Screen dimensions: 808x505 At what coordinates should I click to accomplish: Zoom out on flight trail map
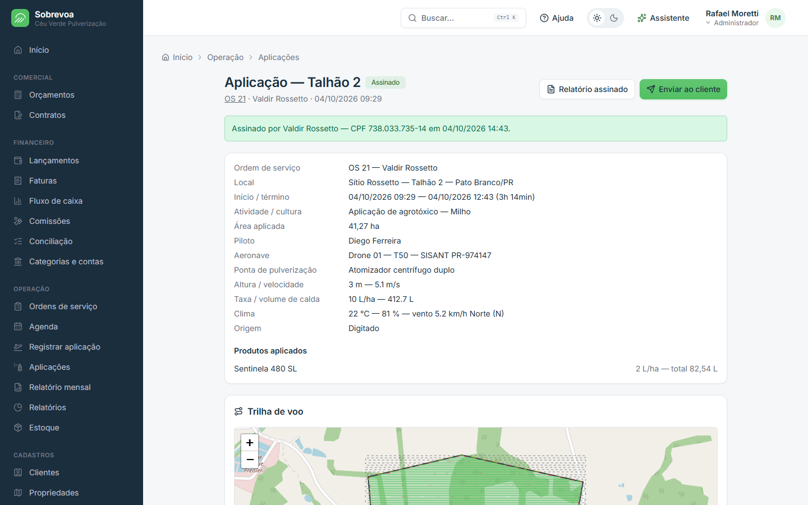click(x=250, y=460)
